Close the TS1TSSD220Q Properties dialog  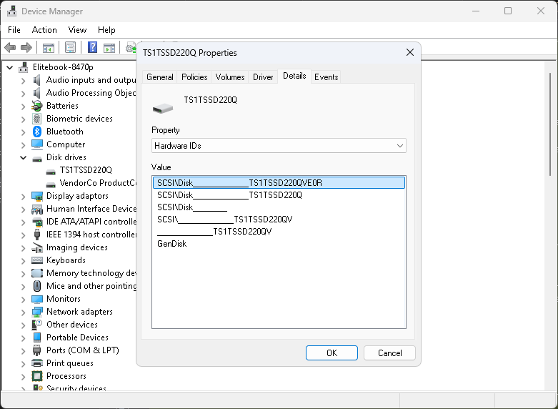pos(410,52)
